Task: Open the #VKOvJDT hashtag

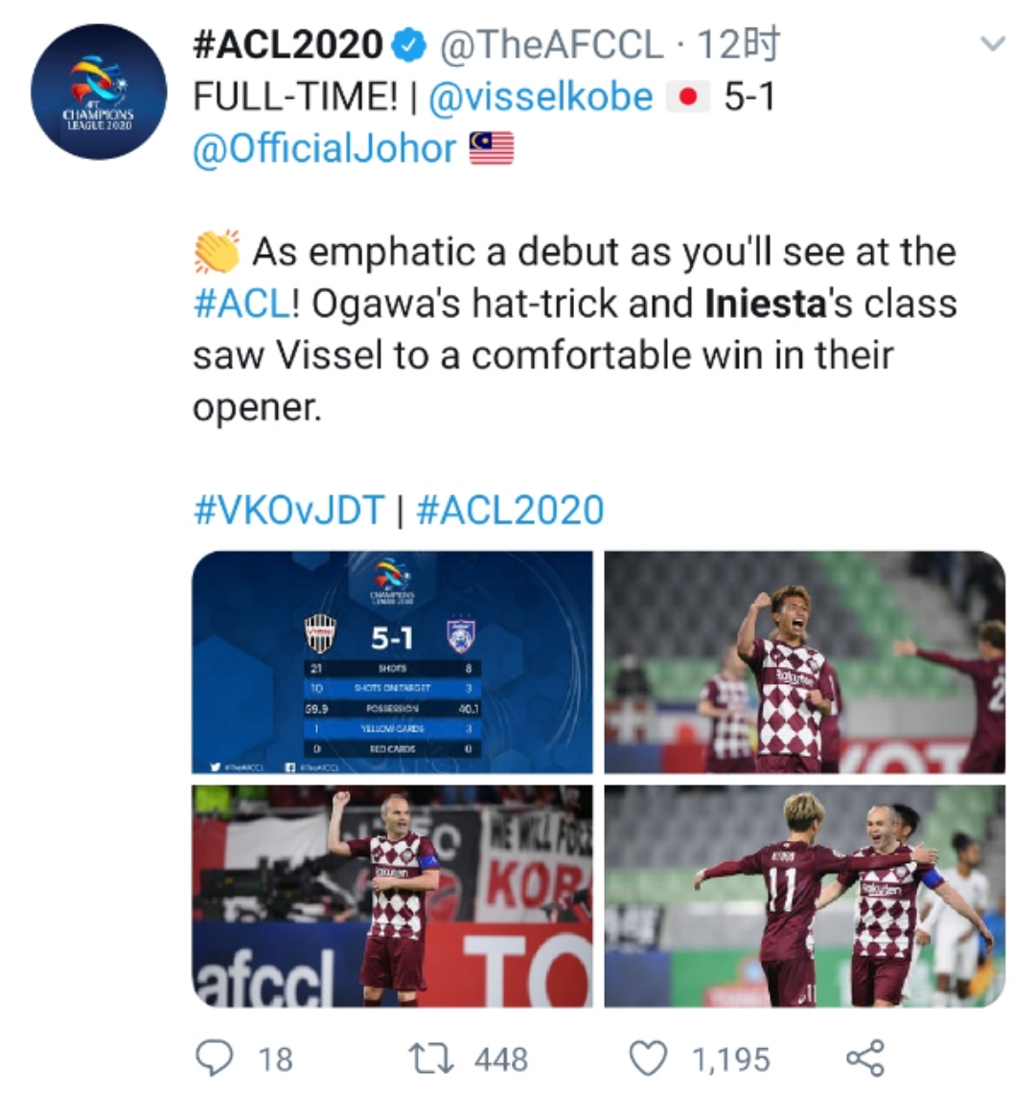Action: click(289, 510)
